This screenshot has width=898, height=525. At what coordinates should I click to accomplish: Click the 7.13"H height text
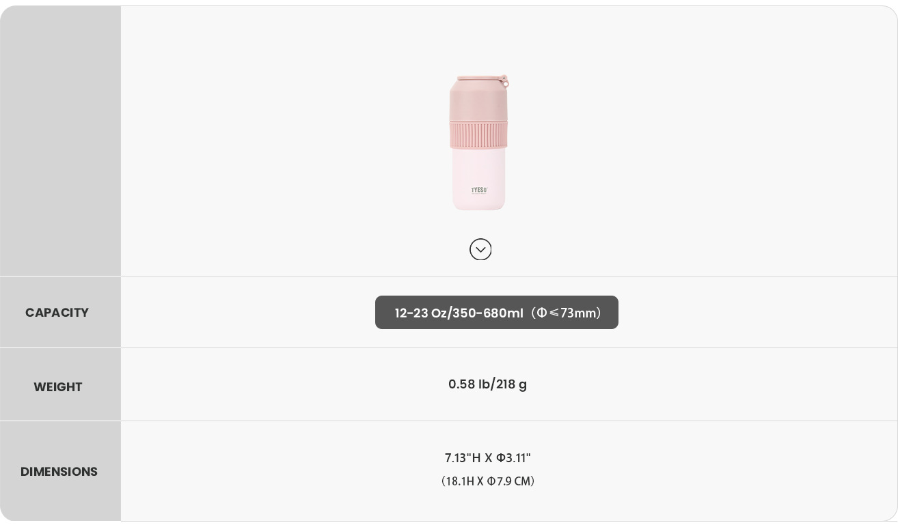[x=463, y=458]
